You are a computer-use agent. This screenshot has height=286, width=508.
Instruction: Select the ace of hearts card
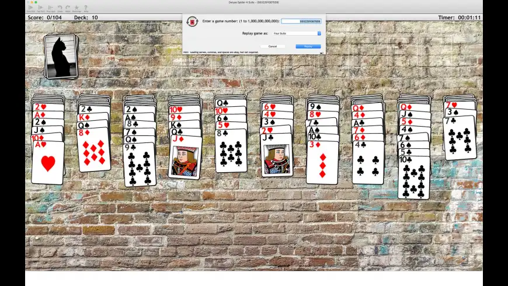click(x=48, y=163)
